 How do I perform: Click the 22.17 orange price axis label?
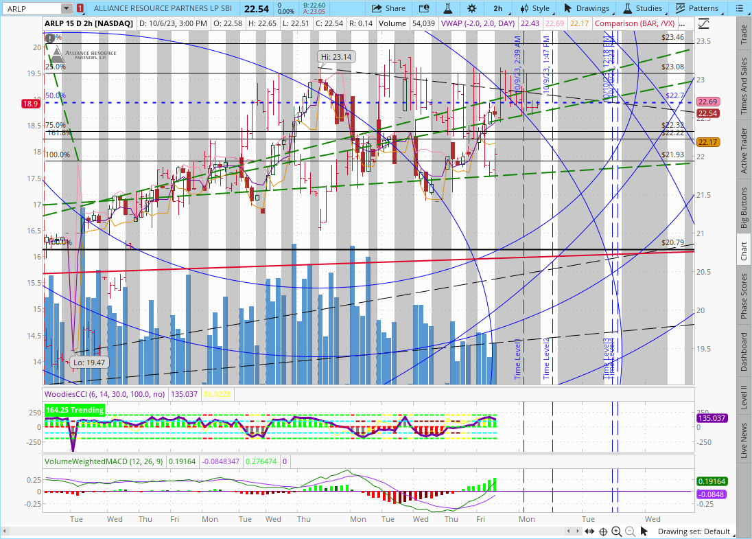pos(708,142)
